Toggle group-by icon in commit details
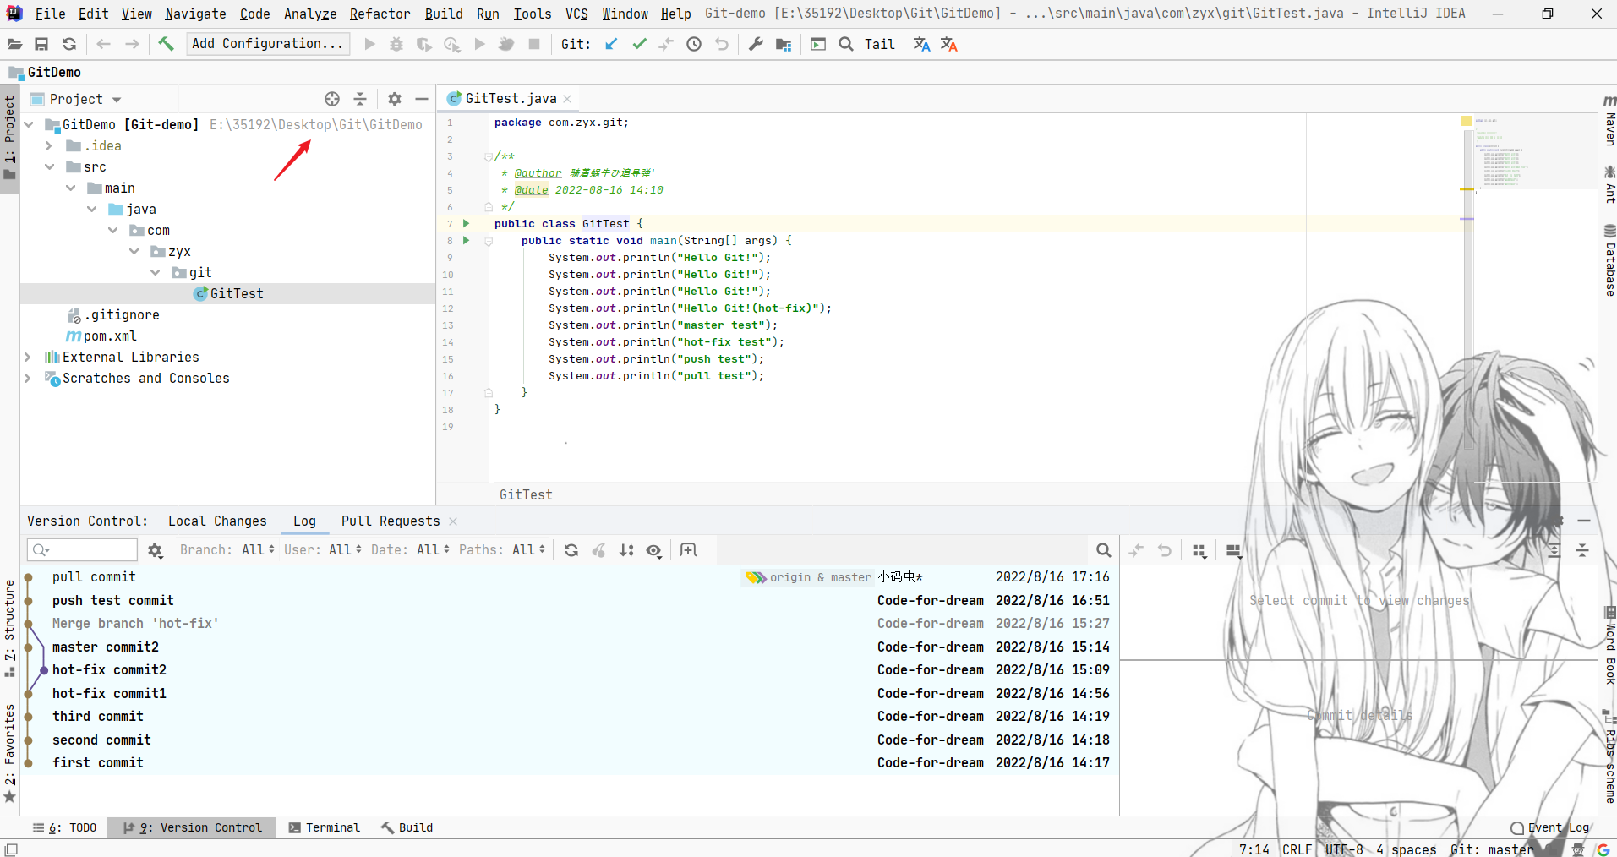Image resolution: width=1617 pixels, height=857 pixels. (1199, 550)
